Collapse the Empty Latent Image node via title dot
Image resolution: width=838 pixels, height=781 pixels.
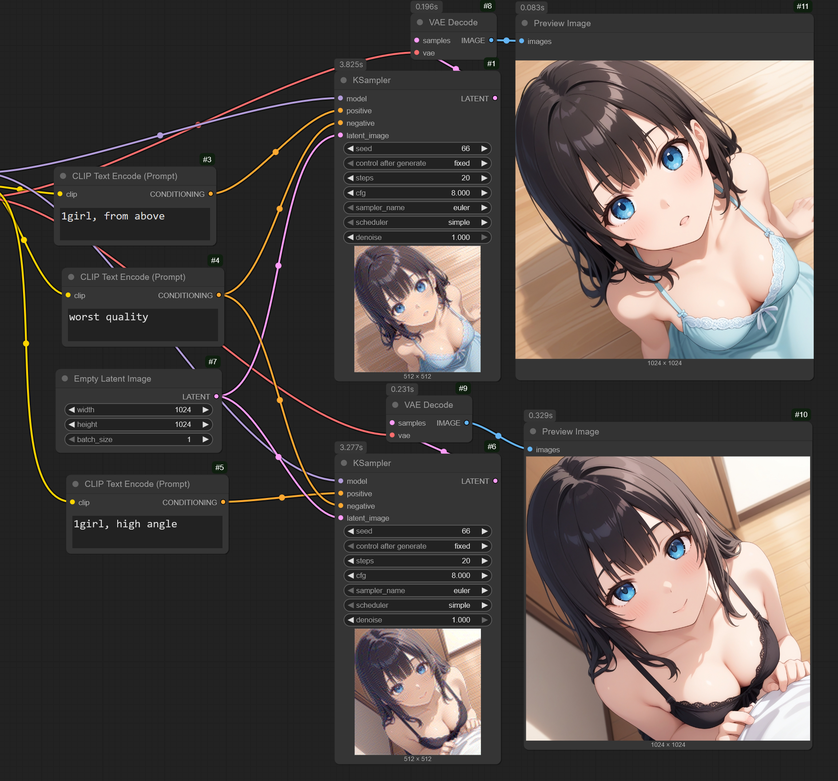coord(65,379)
